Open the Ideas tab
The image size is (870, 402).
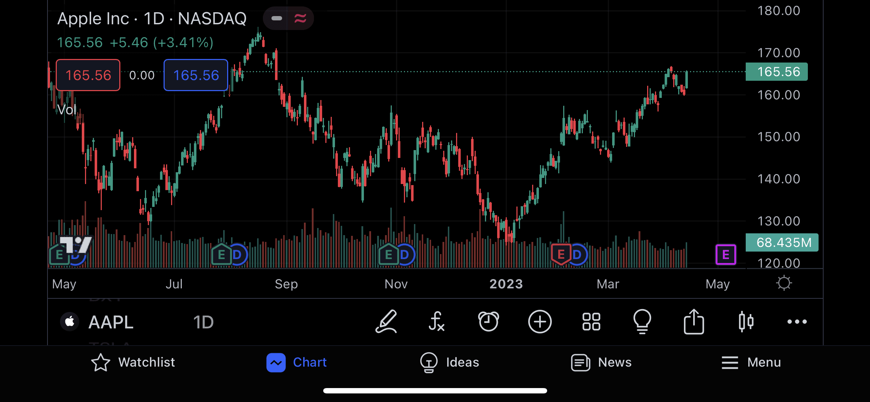tap(450, 362)
